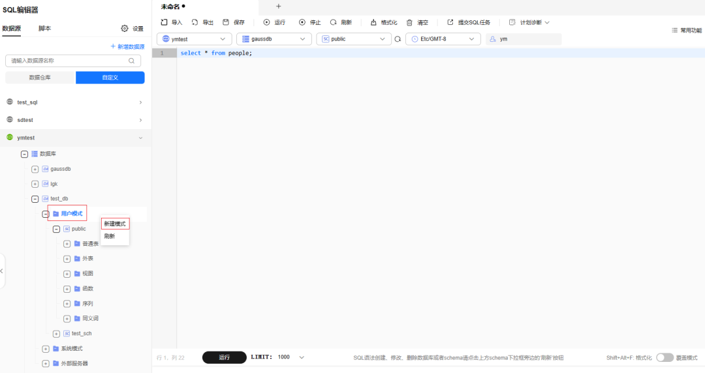
Task: Open the LIMIT 1000 dropdown arrow
Action: 302,357
